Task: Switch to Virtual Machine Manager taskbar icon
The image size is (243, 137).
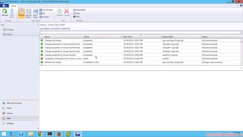Action: 78,134
